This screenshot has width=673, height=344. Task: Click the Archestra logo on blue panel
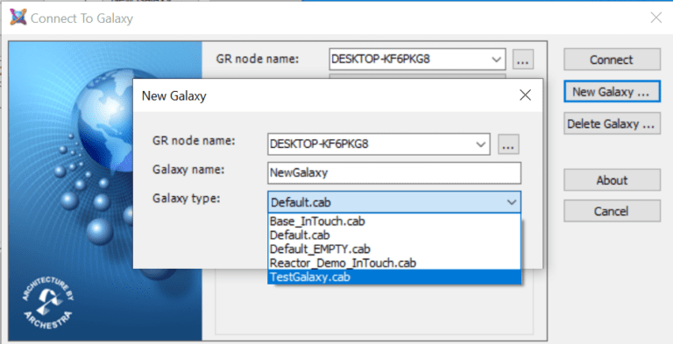point(47,303)
